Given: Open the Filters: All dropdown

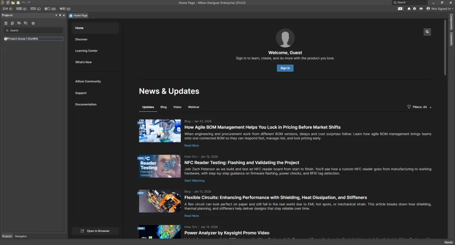Looking at the screenshot, I should point(419,107).
